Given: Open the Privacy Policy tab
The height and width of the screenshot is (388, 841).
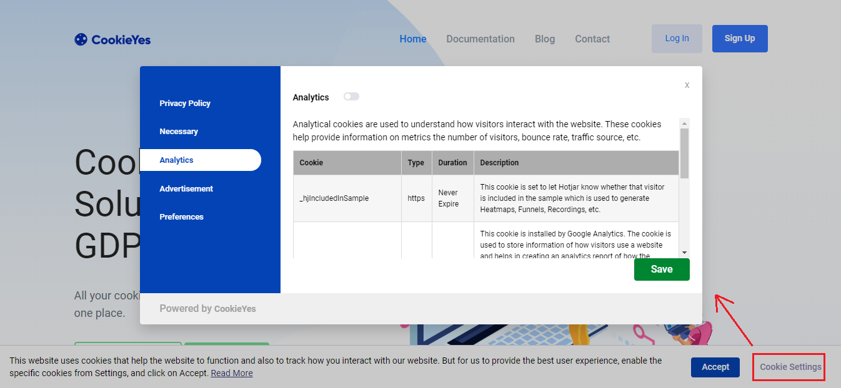Looking at the screenshot, I should click(185, 104).
